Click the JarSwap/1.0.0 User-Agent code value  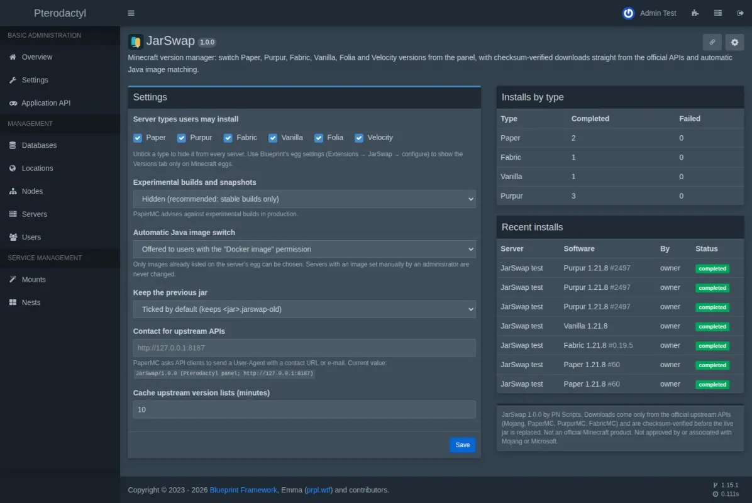click(x=224, y=373)
